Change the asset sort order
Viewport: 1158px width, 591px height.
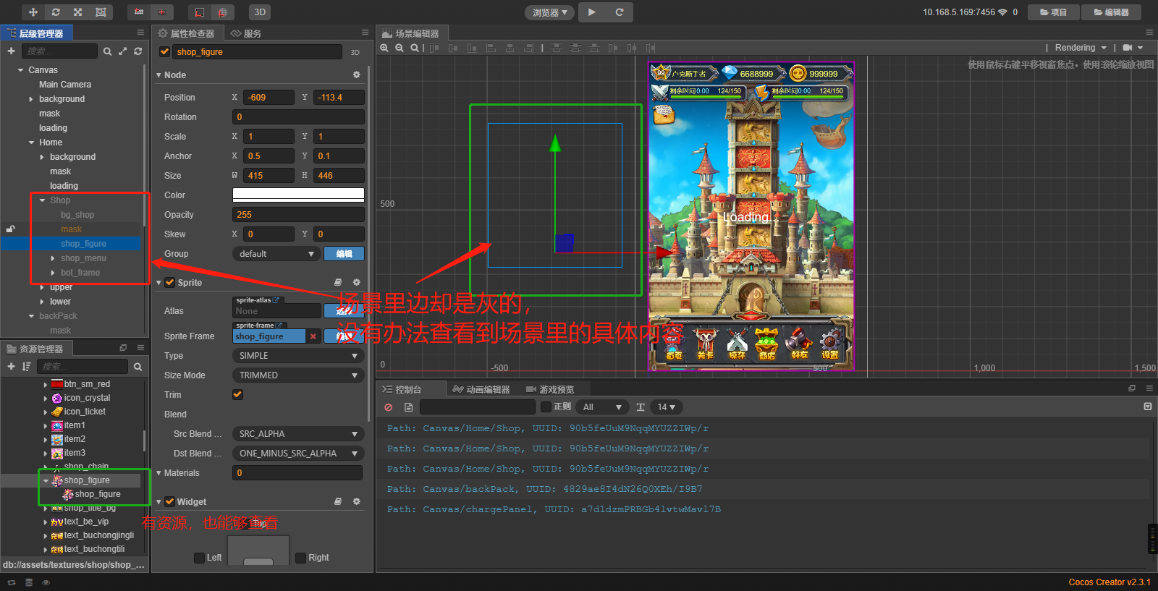[x=27, y=367]
